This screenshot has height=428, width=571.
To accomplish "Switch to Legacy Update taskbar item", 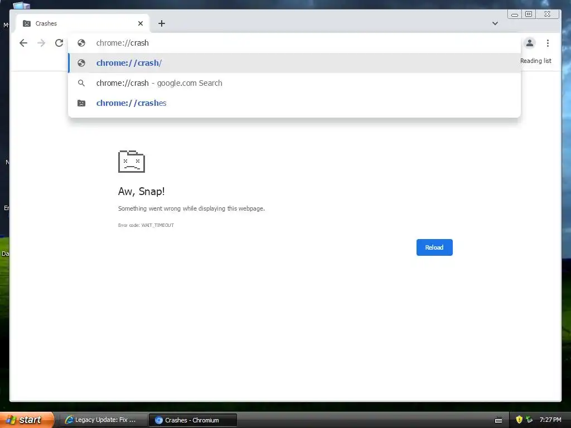I will (x=103, y=420).
